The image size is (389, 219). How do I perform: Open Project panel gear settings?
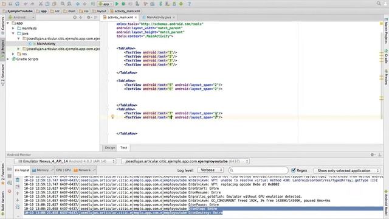[89, 18]
